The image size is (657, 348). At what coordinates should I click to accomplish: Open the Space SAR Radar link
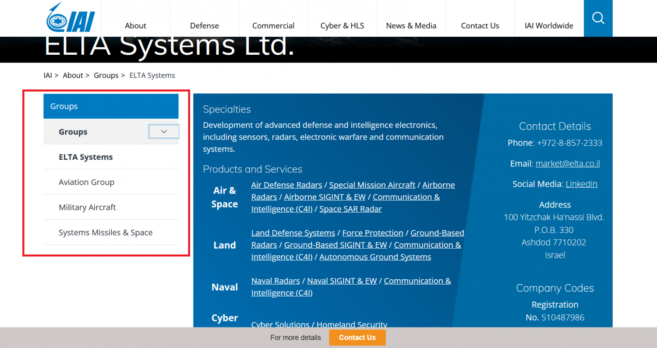click(350, 209)
